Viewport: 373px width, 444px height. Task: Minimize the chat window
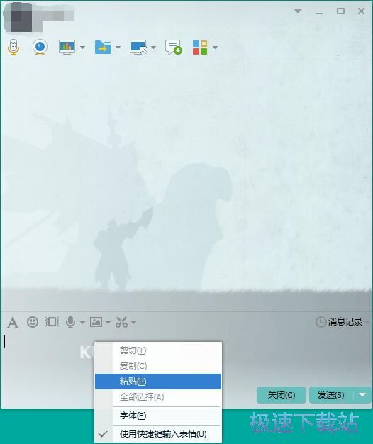[319, 13]
